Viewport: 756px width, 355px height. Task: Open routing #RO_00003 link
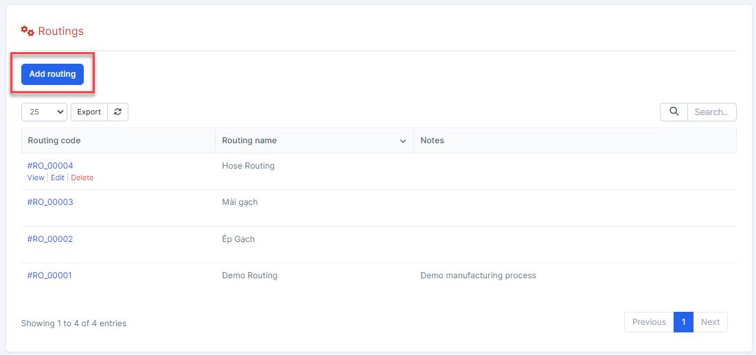pos(50,202)
